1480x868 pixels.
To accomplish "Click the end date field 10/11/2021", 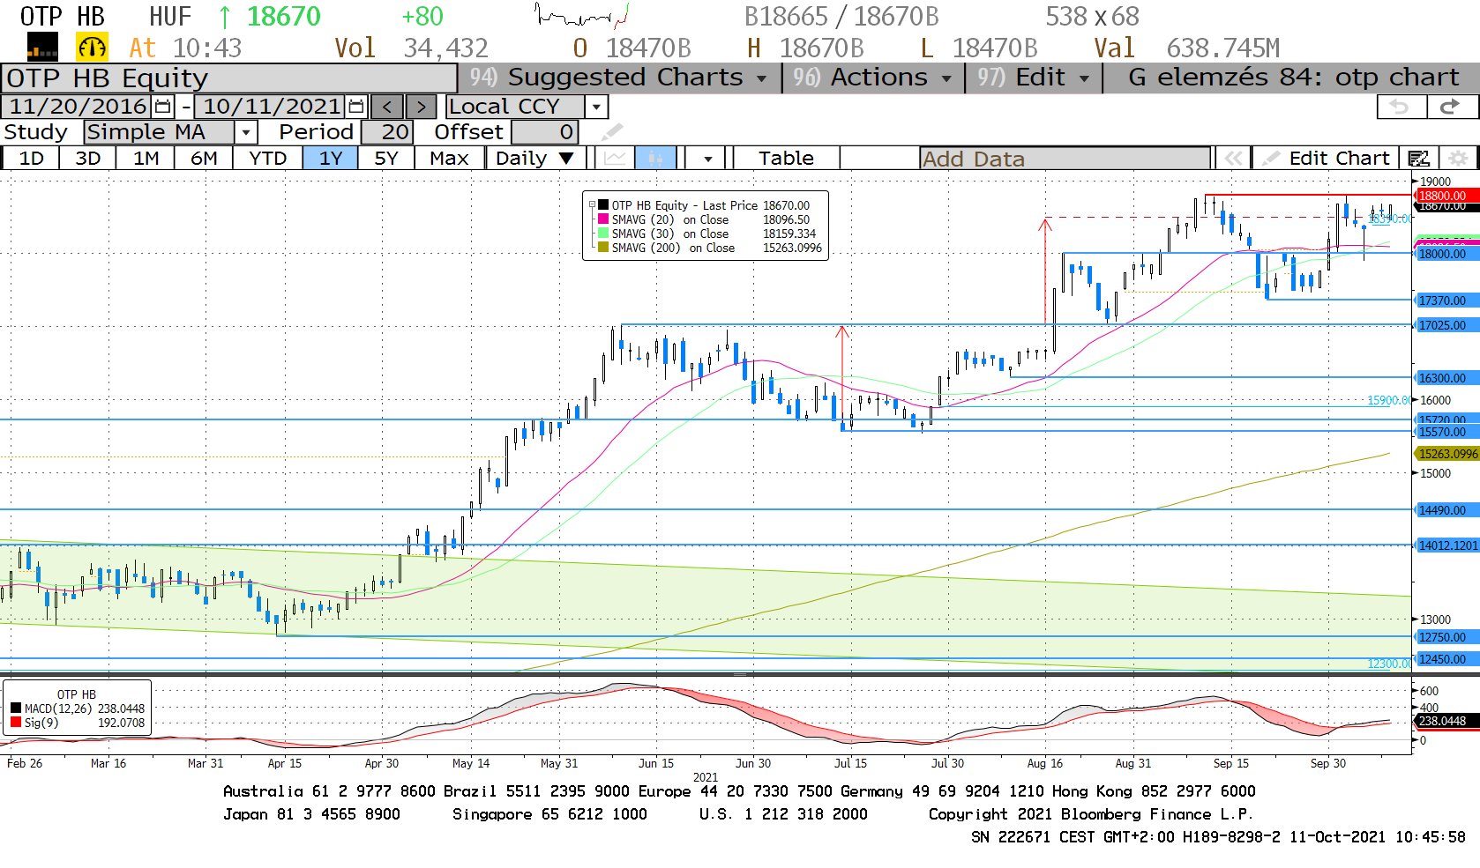I will click(x=272, y=107).
